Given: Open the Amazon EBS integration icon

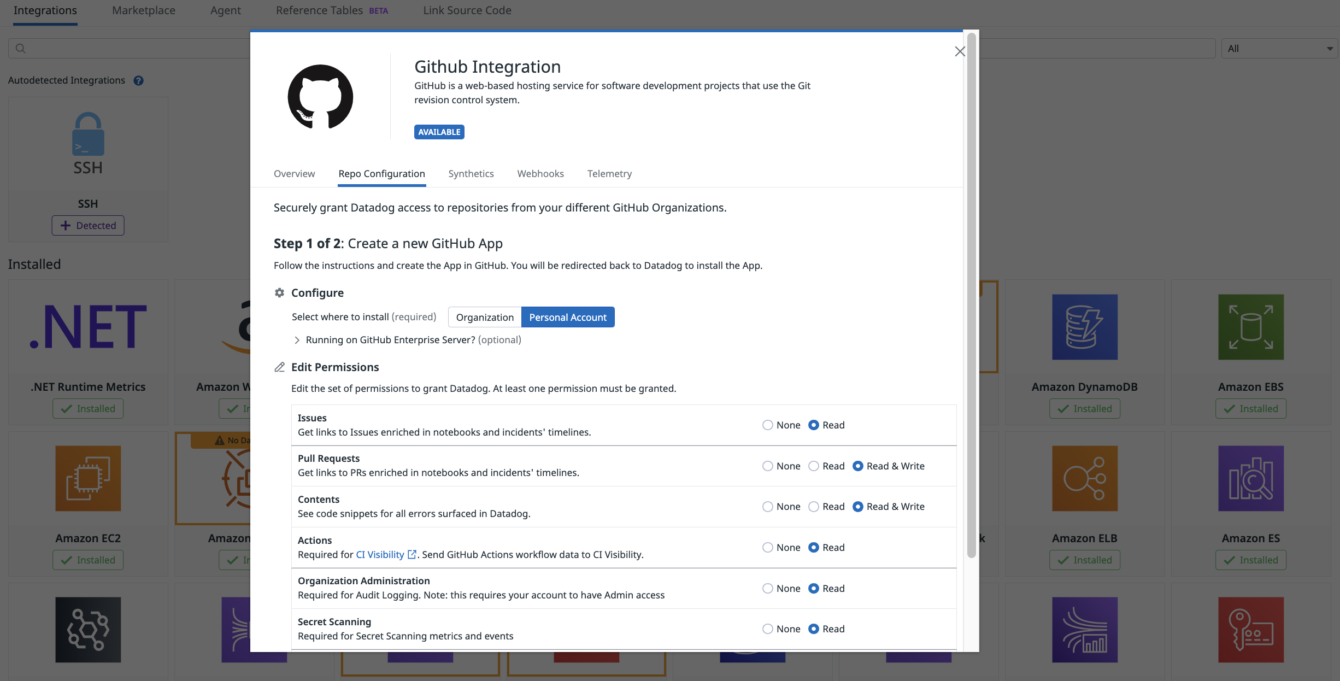Looking at the screenshot, I should point(1250,327).
